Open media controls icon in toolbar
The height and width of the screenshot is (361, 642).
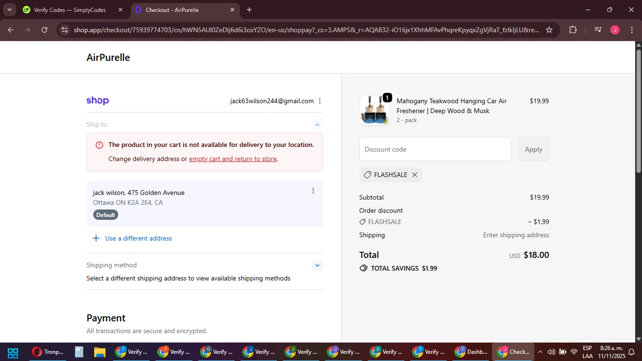click(598, 30)
